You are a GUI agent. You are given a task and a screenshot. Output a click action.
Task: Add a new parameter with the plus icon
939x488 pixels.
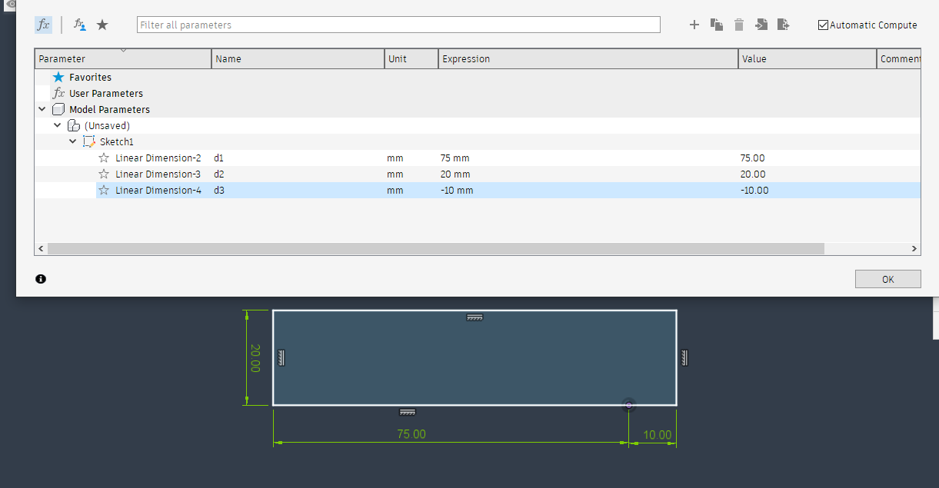[694, 25]
